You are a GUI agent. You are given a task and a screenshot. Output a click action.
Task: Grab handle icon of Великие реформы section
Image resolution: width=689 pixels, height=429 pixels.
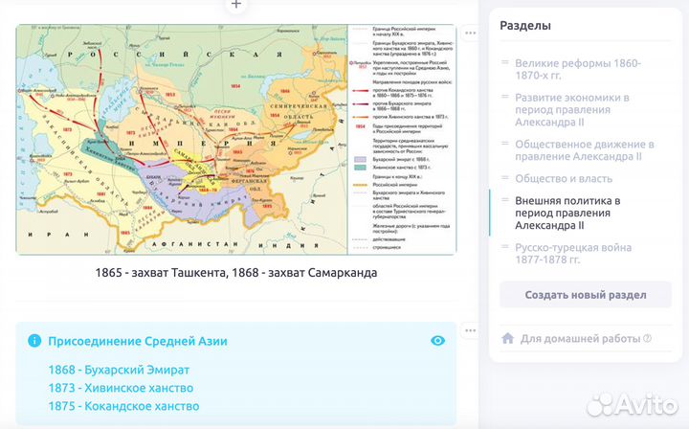[x=505, y=62]
